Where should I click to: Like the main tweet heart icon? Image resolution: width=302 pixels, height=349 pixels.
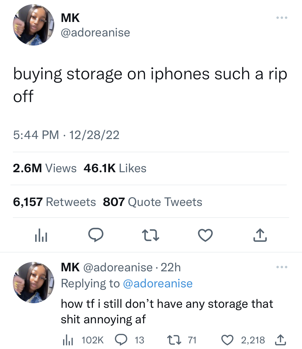click(x=205, y=235)
